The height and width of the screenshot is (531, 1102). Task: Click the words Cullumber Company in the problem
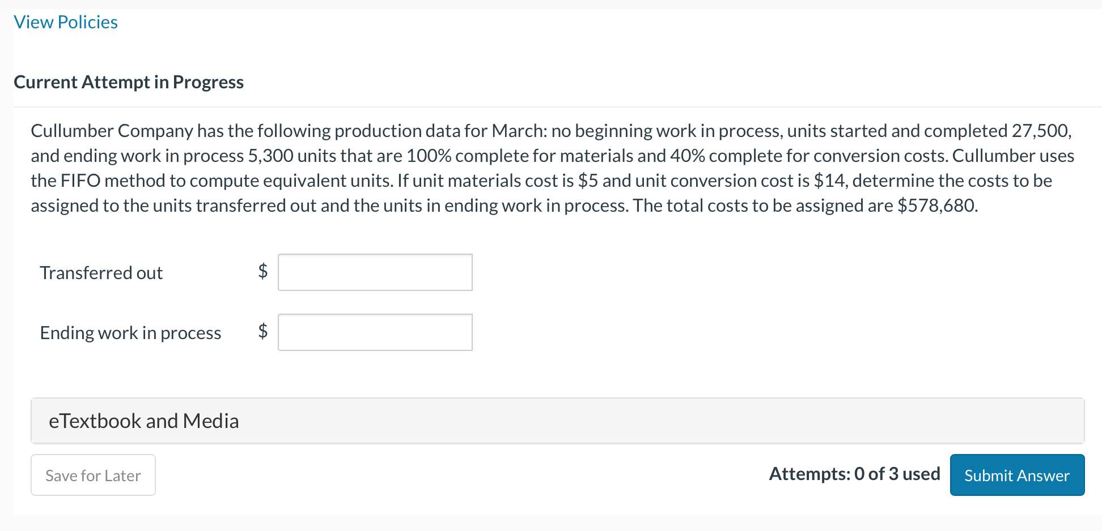point(112,131)
